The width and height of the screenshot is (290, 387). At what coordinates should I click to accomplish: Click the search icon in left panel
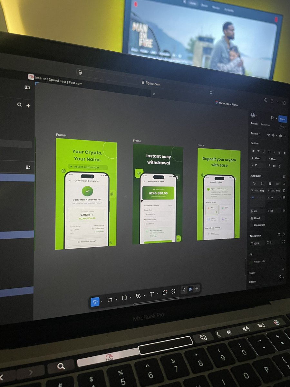click(19, 105)
